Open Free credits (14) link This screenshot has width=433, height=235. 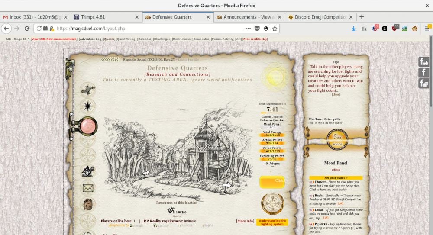click(x=255, y=39)
